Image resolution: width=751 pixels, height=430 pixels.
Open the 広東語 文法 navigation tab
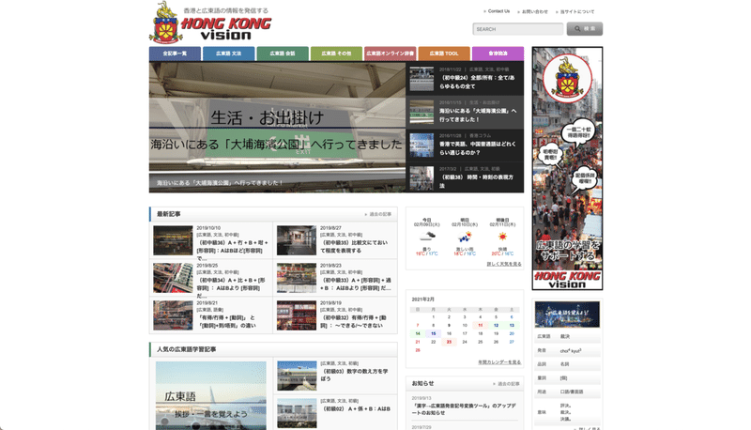pos(228,54)
